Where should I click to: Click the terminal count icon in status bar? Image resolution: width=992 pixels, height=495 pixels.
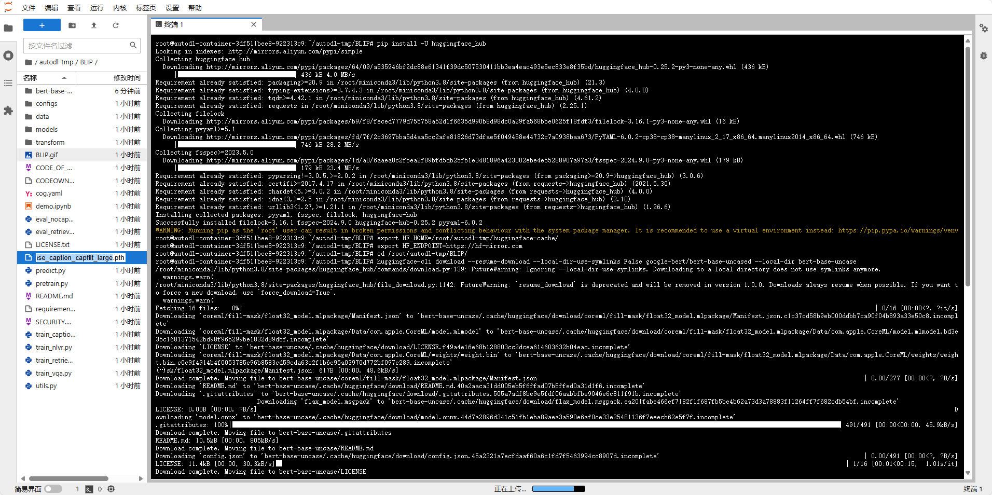click(89, 489)
